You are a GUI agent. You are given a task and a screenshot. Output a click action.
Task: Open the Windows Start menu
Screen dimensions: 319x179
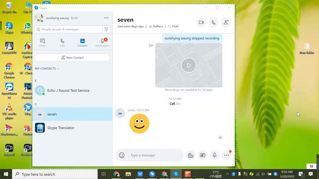(x=6, y=174)
